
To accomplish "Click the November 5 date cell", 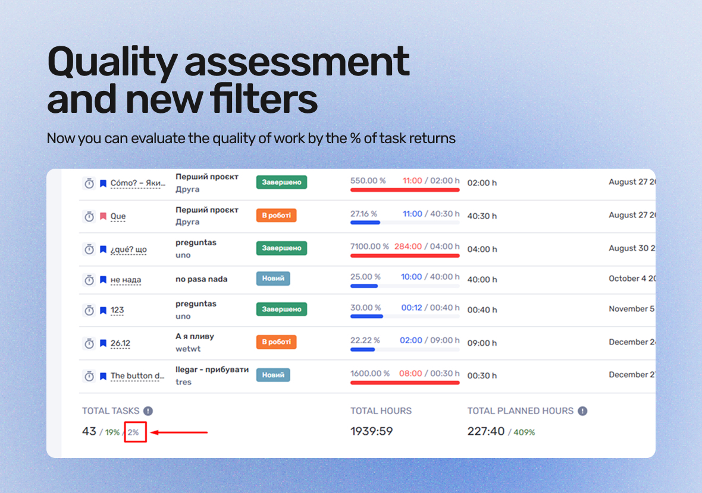I will [632, 309].
